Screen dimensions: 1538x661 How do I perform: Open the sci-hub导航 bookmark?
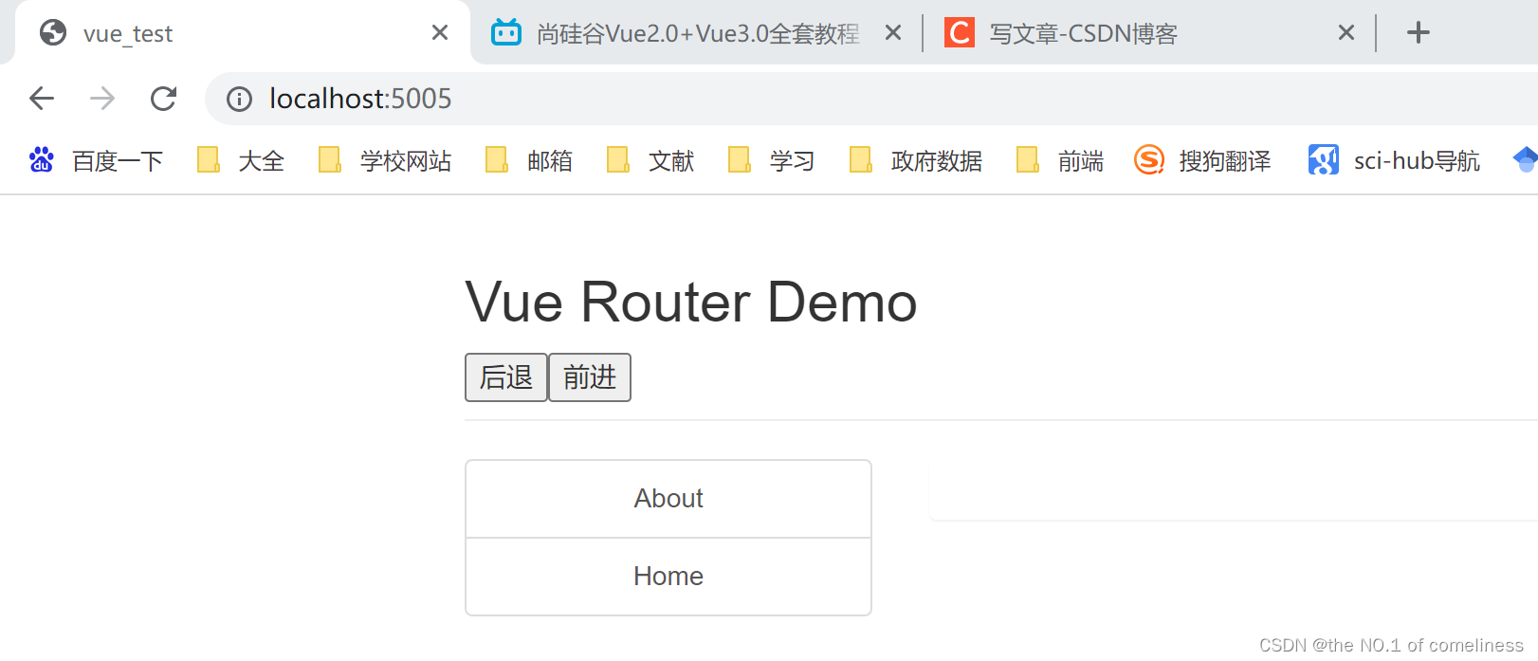[1394, 160]
